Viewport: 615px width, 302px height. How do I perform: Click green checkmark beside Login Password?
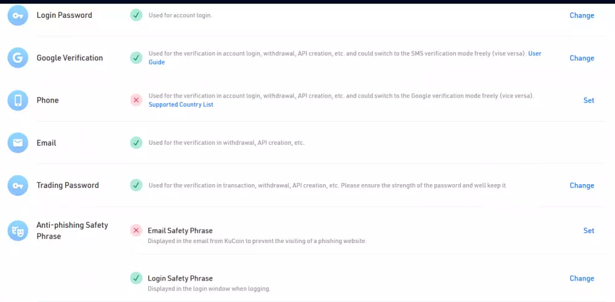(x=136, y=15)
